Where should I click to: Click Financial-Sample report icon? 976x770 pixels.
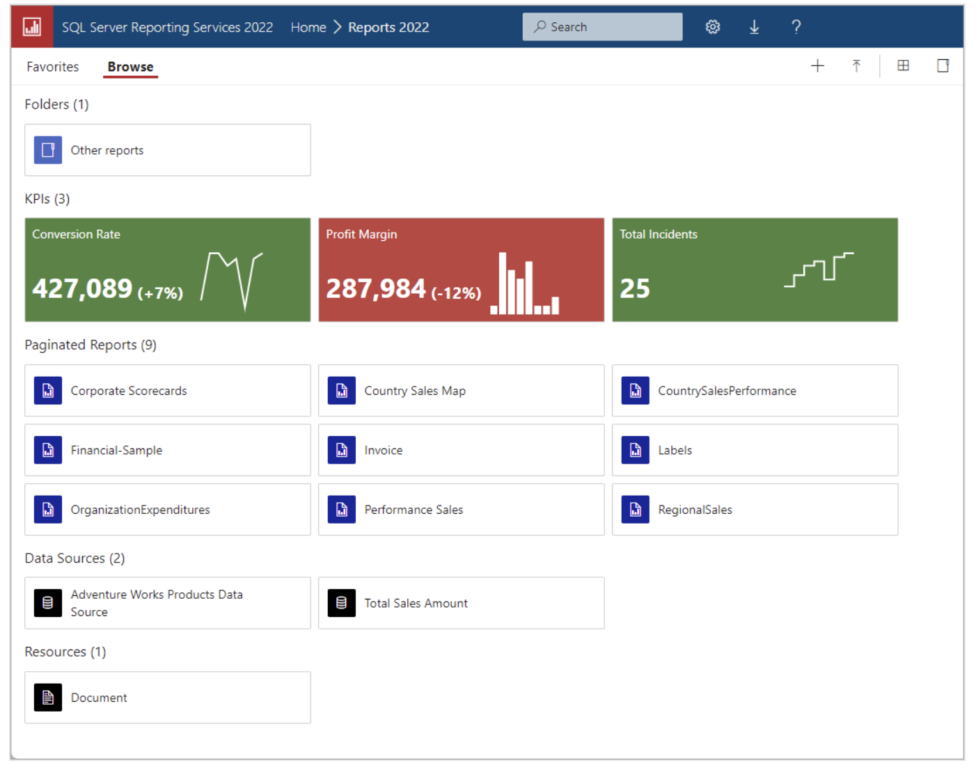[48, 450]
